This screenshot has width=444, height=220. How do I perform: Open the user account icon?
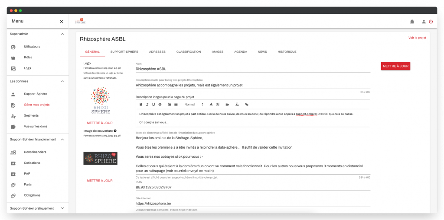pos(424,22)
